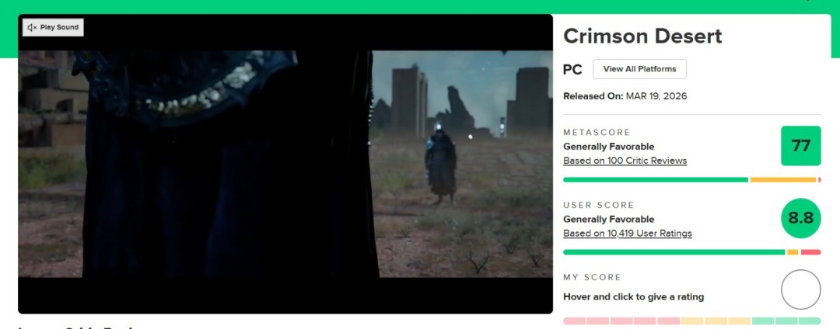
Task: Click the USER SCORE section heading
Action: click(598, 205)
